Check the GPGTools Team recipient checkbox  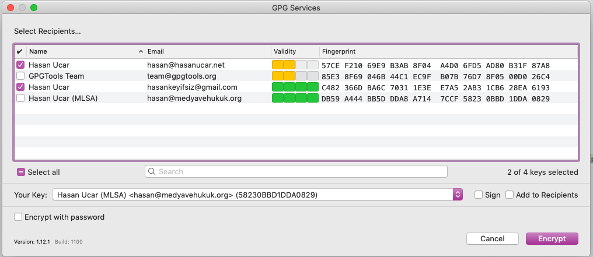[20, 76]
